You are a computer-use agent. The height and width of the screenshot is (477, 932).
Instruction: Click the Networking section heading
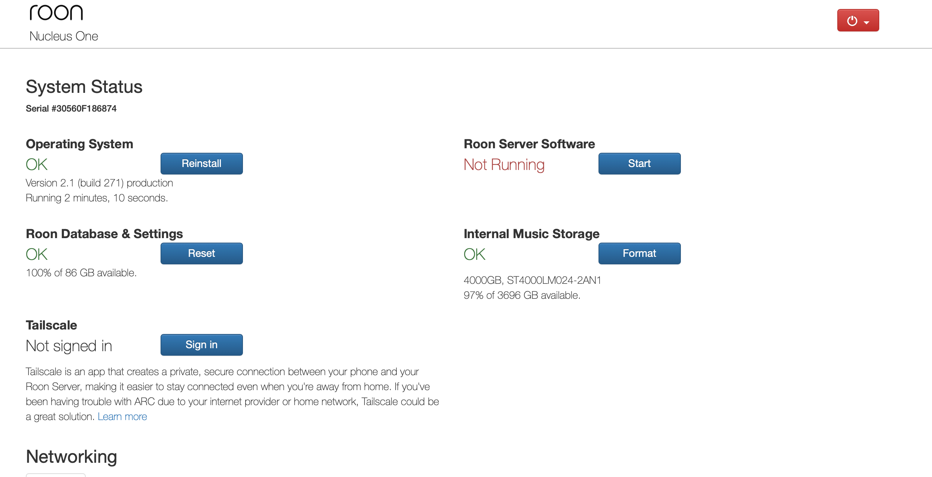pyautogui.click(x=71, y=457)
